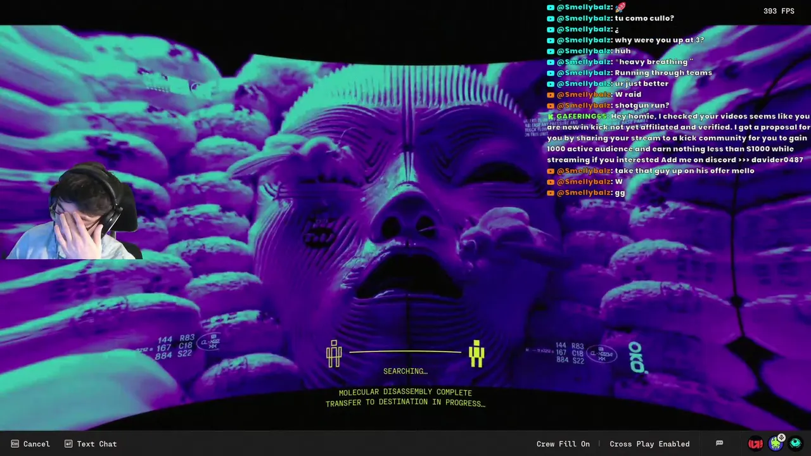Cancel the matchmaking search

tap(30, 444)
